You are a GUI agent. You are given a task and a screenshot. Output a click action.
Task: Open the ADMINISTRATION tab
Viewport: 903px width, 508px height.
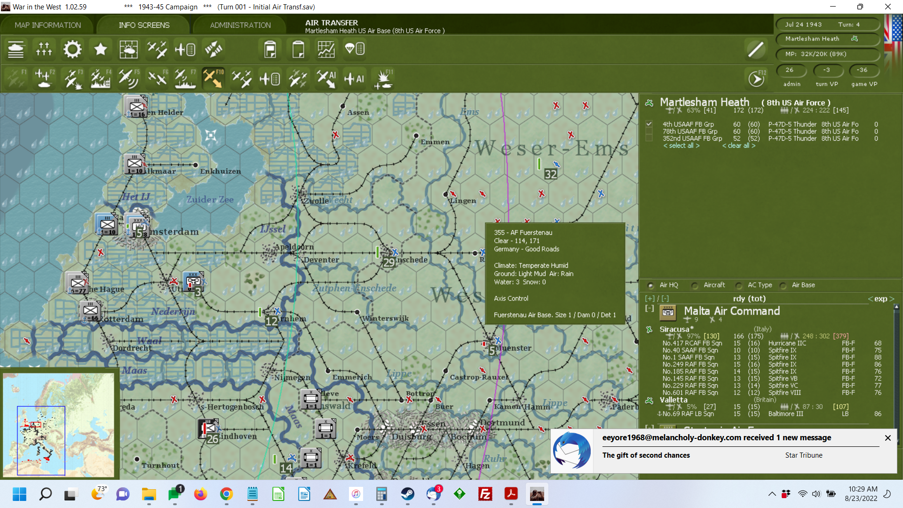tap(240, 25)
